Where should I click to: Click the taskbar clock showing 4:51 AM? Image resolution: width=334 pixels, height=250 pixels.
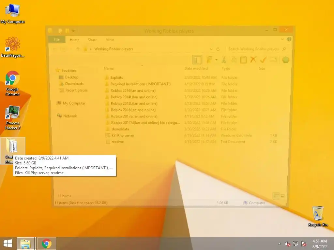[x=320, y=244]
